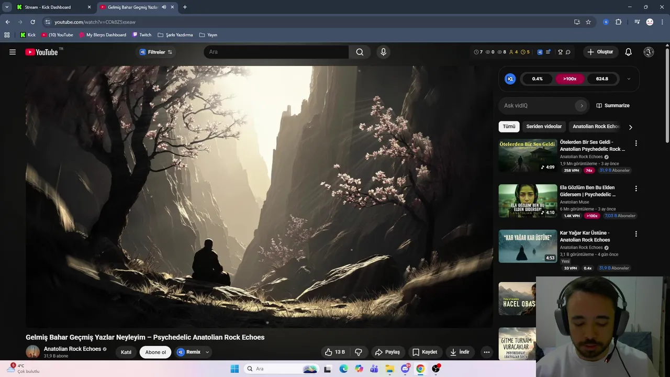This screenshot has width=670, height=377.
Task: Open options for Ela Gözlüm video
Action: [636, 188]
